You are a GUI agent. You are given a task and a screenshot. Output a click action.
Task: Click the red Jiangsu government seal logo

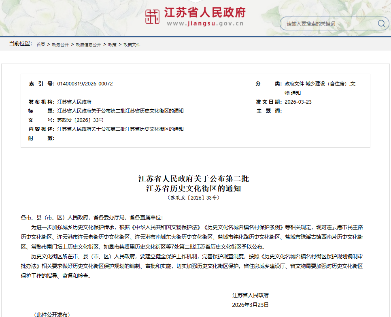[153, 17]
